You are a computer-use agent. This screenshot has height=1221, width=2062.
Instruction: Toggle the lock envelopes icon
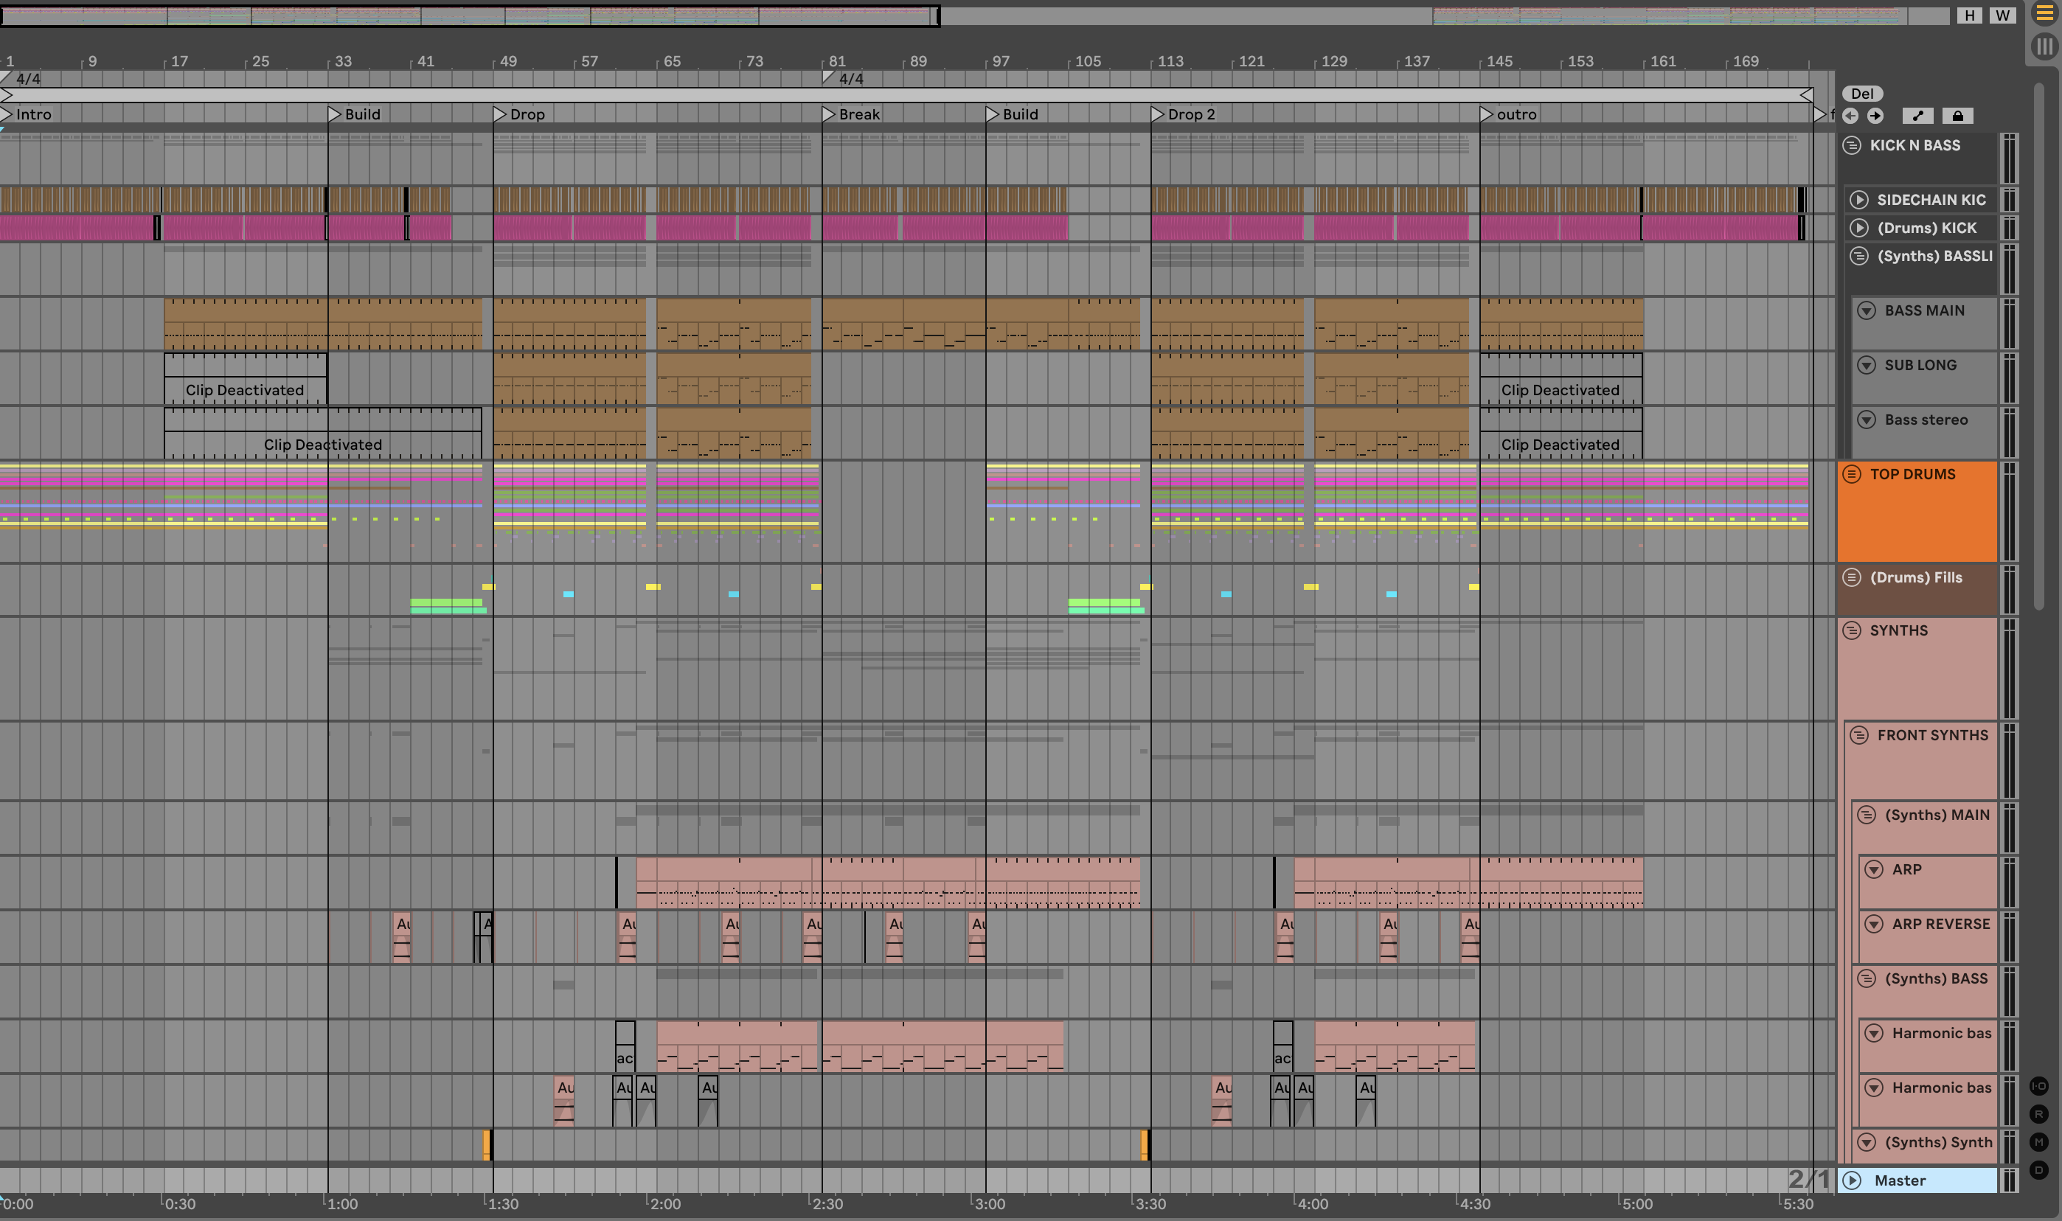coord(1957,116)
